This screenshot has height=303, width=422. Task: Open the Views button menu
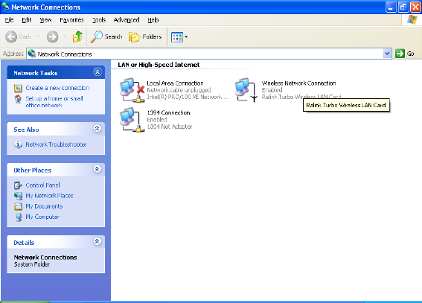click(179, 37)
